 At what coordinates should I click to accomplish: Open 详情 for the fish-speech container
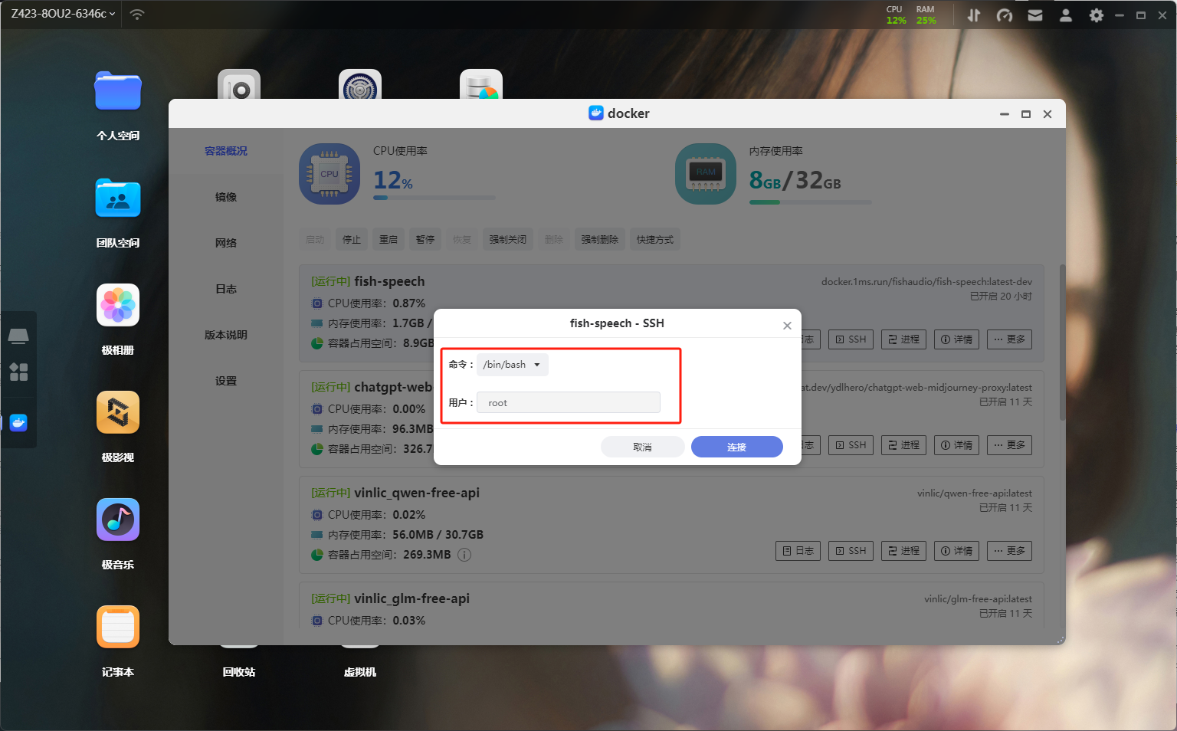pos(956,339)
